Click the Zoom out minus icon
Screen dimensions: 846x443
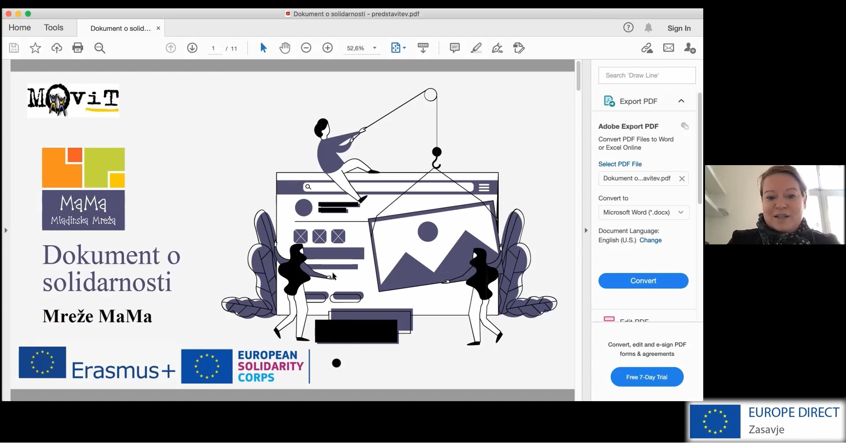tap(306, 48)
